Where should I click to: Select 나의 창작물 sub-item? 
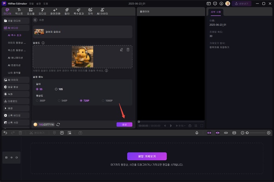tap(14, 73)
